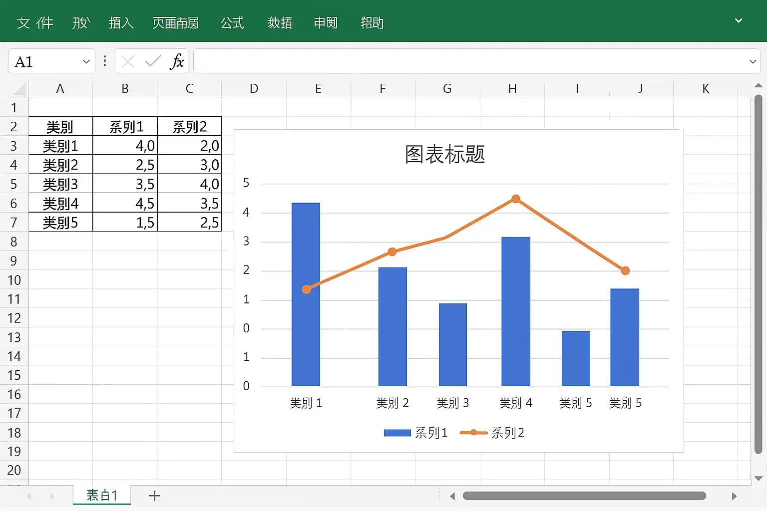Click the cancel X icon in formula bar
767x511 pixels.
pos(128,61)
